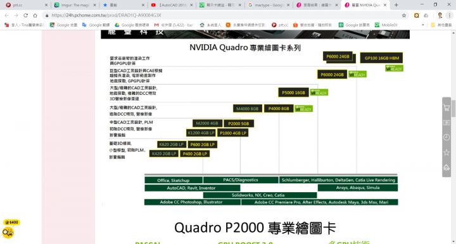Click the P1000 4GB LP card box
Image resolution: width=456 pixels, height=244 pixels.
[233, 133]
